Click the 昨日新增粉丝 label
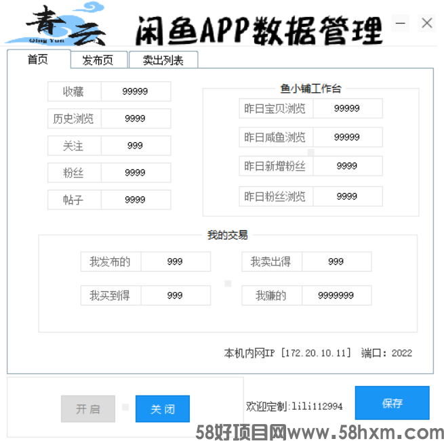Viewport: 444px width, 441px height. point(275,166)
